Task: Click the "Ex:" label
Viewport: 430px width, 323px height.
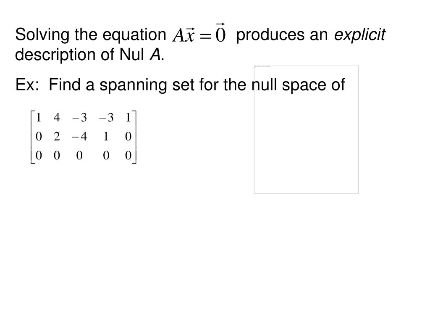Action: click(x=27, y=84)
